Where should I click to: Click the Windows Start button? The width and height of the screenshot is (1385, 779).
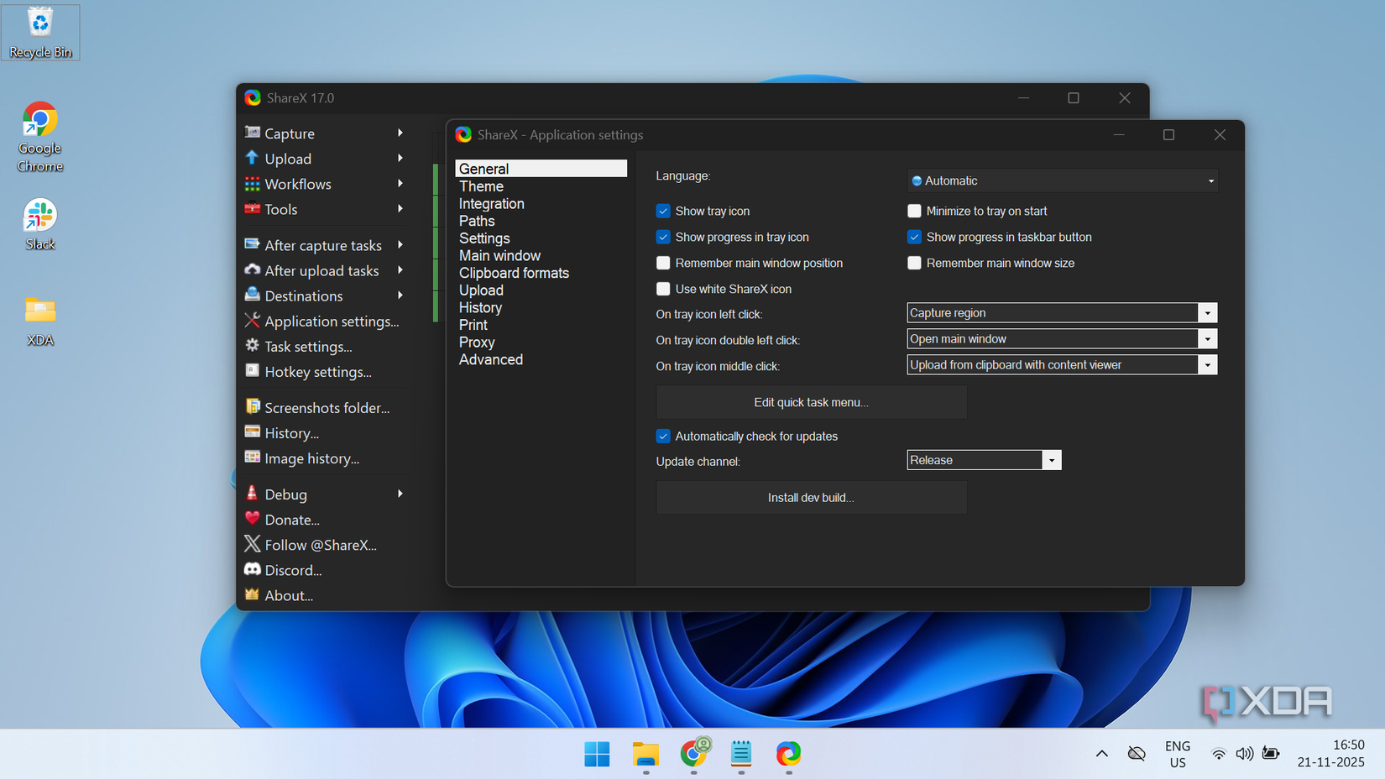click(x=597, y=754)
